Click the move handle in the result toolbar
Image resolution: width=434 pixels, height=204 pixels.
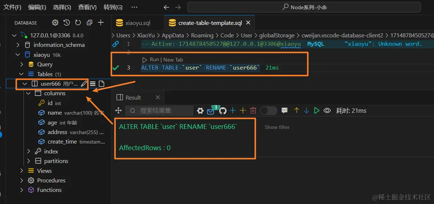pyautogui.click(x=119, y=111)
